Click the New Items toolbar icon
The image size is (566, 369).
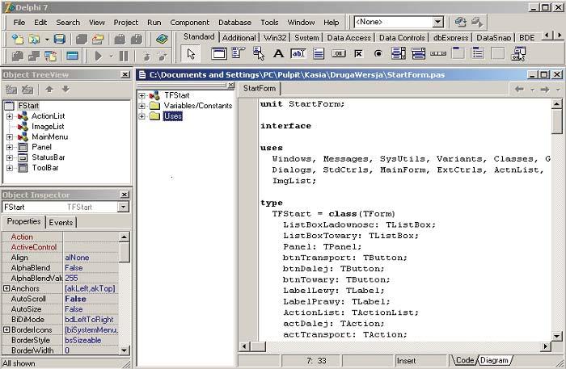[x=18, y=39]
